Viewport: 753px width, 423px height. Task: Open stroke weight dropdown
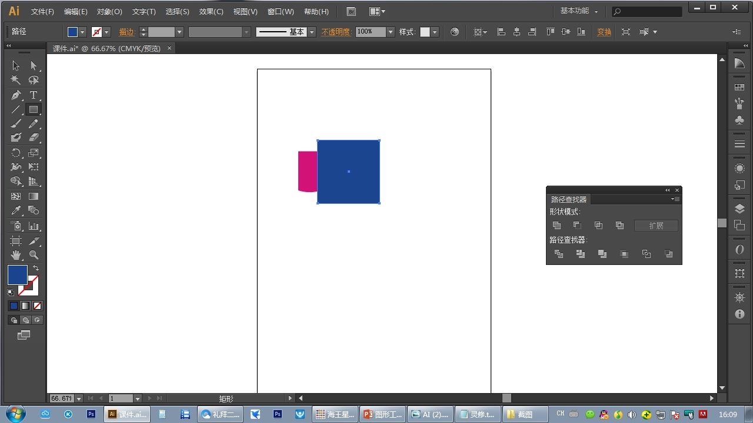click(x=179, y=32)
